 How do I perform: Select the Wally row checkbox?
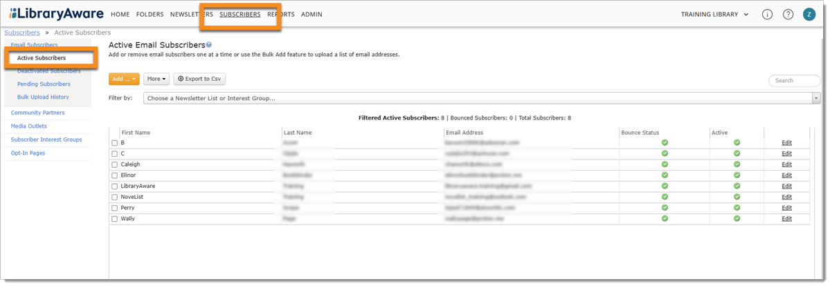click(x=114, y=219)
